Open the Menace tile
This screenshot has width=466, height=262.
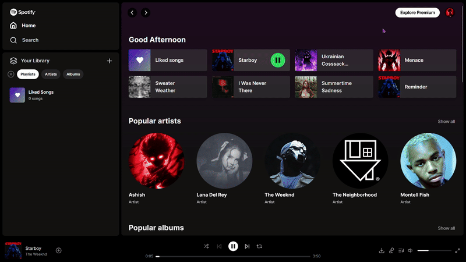pos(417,60)
